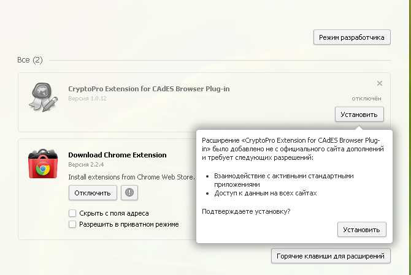
Task: Click the red Download Chrome Extension bag icon
Action: [x=42, y=163]
